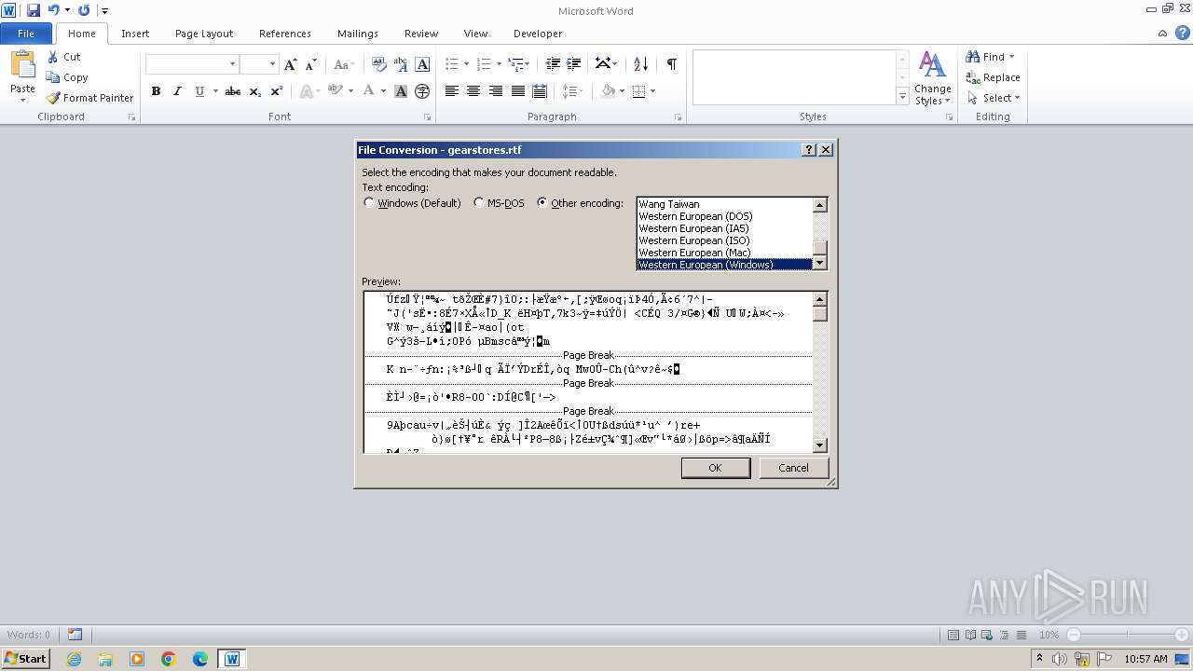Expand the Styles gallery
Viewport: 1193px width, 671px height.
coord(902,97)
